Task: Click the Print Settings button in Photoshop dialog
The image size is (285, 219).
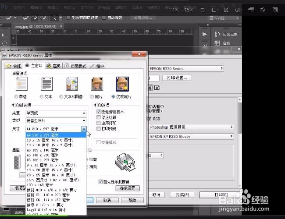Action: click(x=177, y=78)
